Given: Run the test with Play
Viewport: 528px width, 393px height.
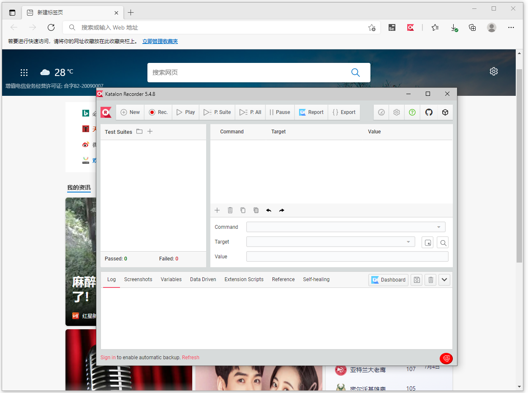Looking at the screenshot, I should tap(186, 112).
